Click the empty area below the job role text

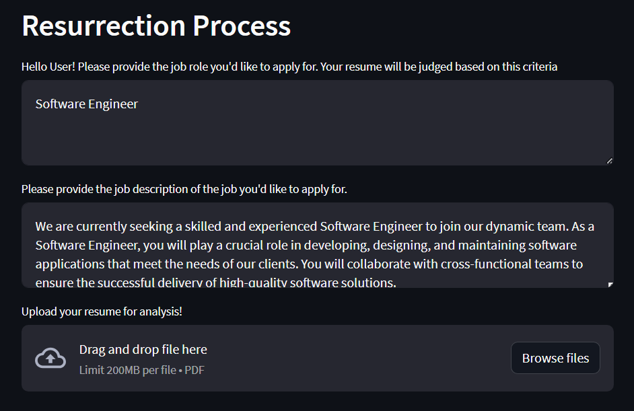[316, 138]
